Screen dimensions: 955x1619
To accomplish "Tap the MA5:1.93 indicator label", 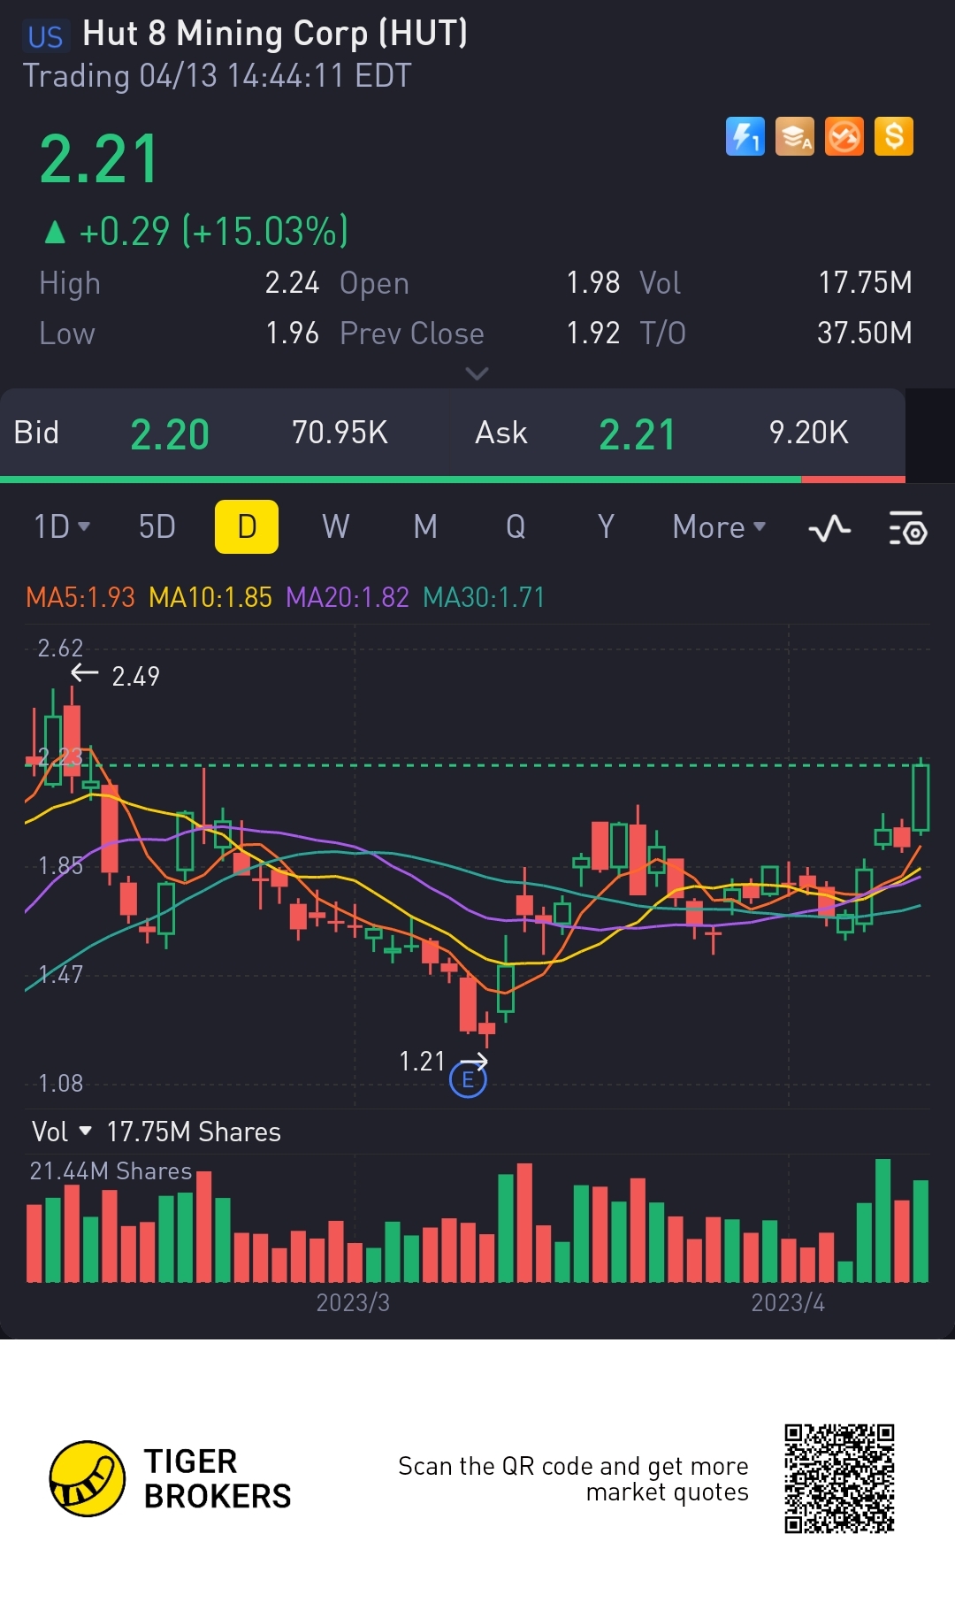I will pyautogui.click(x=80, y=597).
